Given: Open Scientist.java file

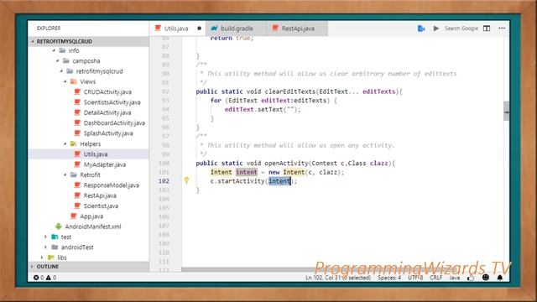Looking at the screenshot, I should point(101,206).
